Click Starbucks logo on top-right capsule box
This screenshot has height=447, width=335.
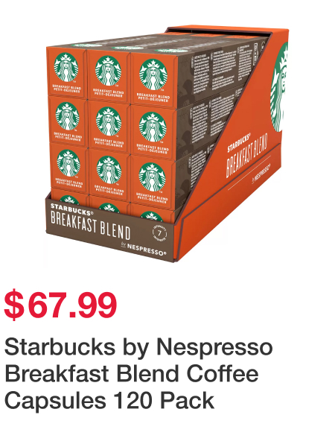tap(153, 74)
